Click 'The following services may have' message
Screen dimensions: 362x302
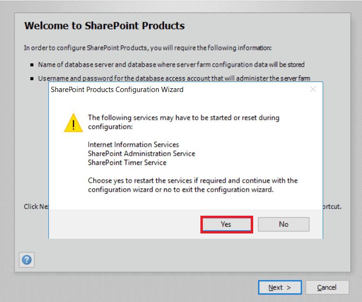(184, 122)
